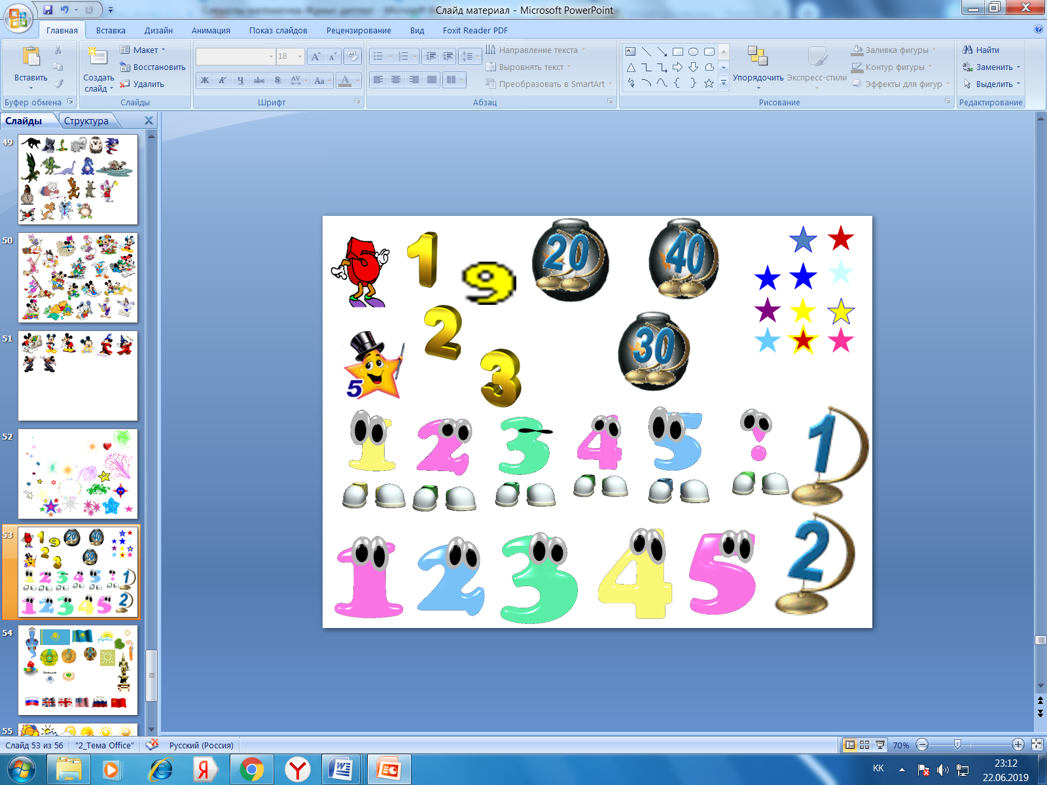Select slide 54 thumbnail with flags
This screenshot has width=1047, height=785.
(78, 670)
